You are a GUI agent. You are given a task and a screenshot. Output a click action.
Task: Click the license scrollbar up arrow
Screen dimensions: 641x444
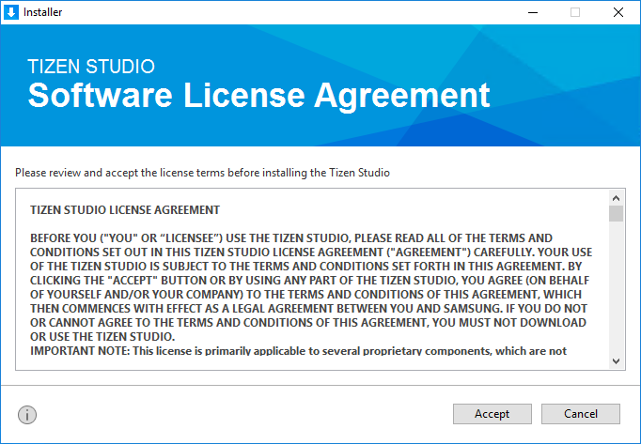click(616, 198)
